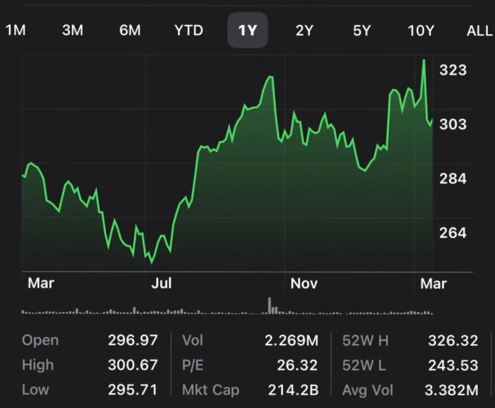Switch to the 10Y range
The image size is (495, 408).
tap(421, 30)
